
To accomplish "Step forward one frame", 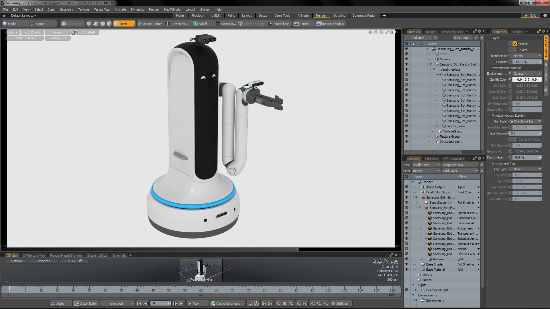I will pos(175,304).
